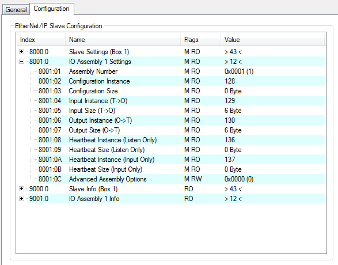Select the Configuration tab
The image size is (338, 265).
(51, 9)
